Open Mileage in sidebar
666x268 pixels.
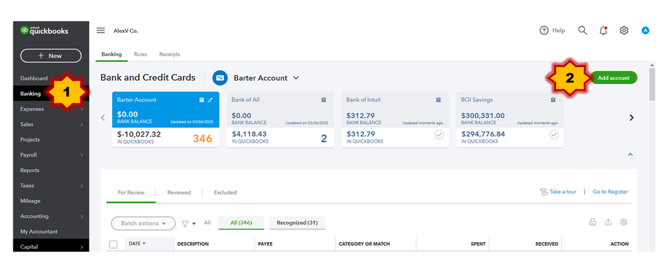[x=30, y=201]
